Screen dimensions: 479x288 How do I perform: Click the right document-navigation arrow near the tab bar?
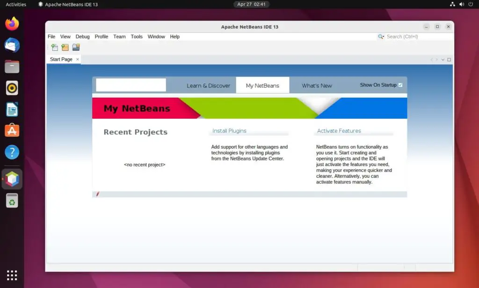437,59
